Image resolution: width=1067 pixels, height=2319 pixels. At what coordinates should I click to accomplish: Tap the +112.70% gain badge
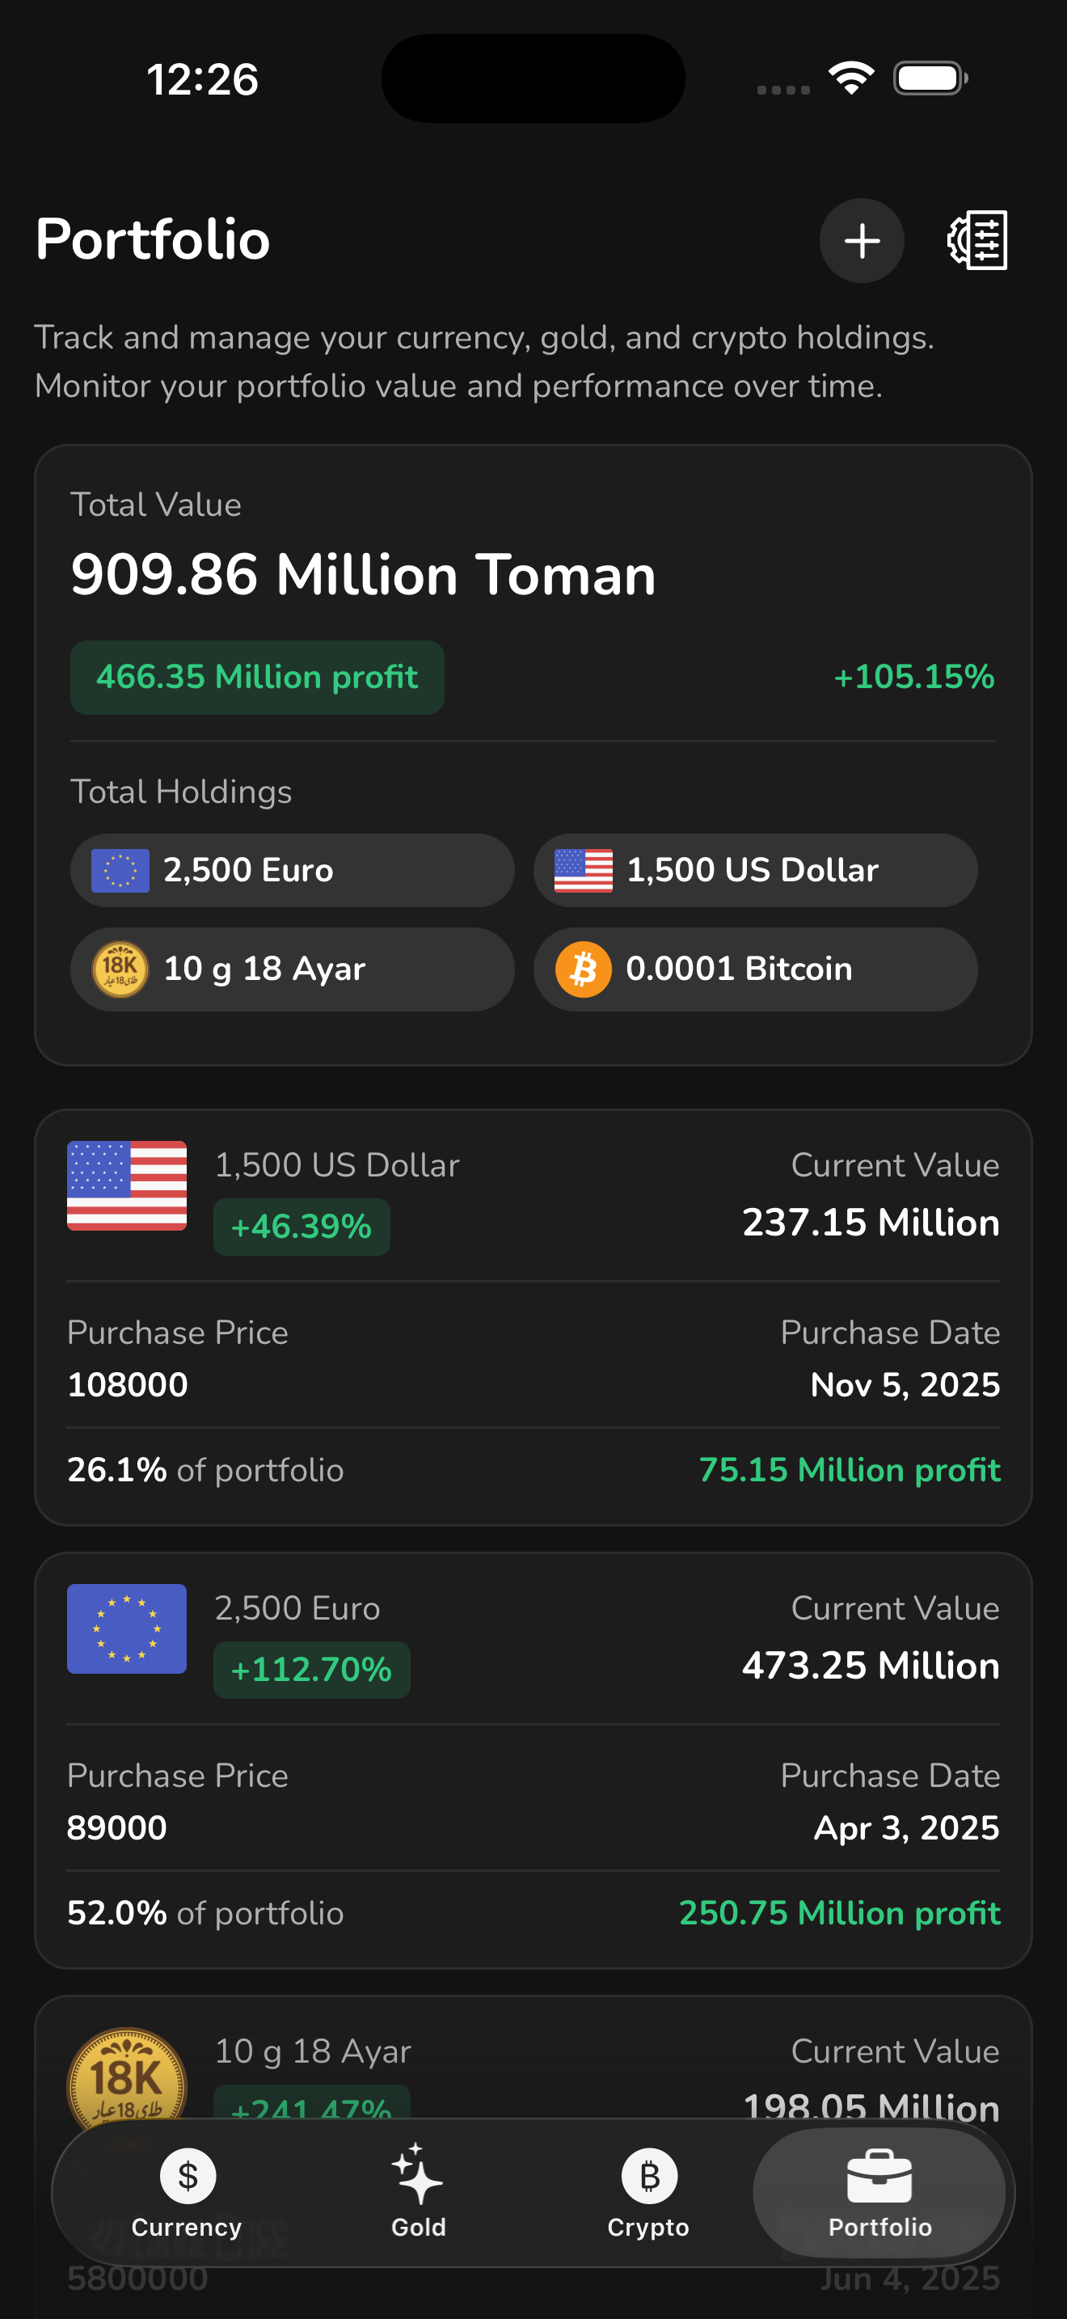click(311, 1670)
